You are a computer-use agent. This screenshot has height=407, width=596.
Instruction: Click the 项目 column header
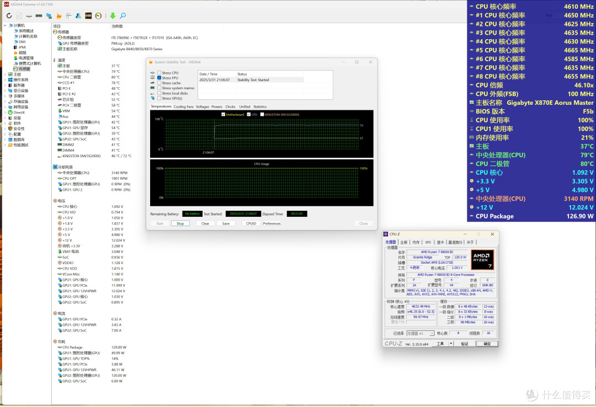click(x=57, y=26)
